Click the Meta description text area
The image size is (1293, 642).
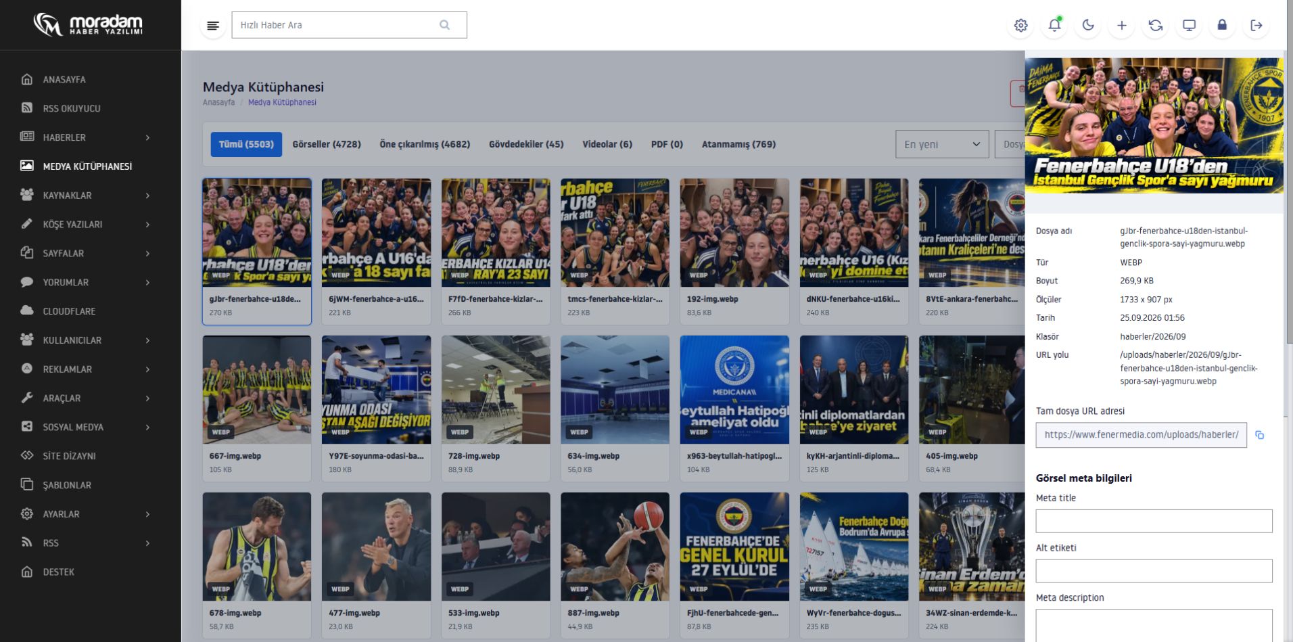(x=1154, y=625)
